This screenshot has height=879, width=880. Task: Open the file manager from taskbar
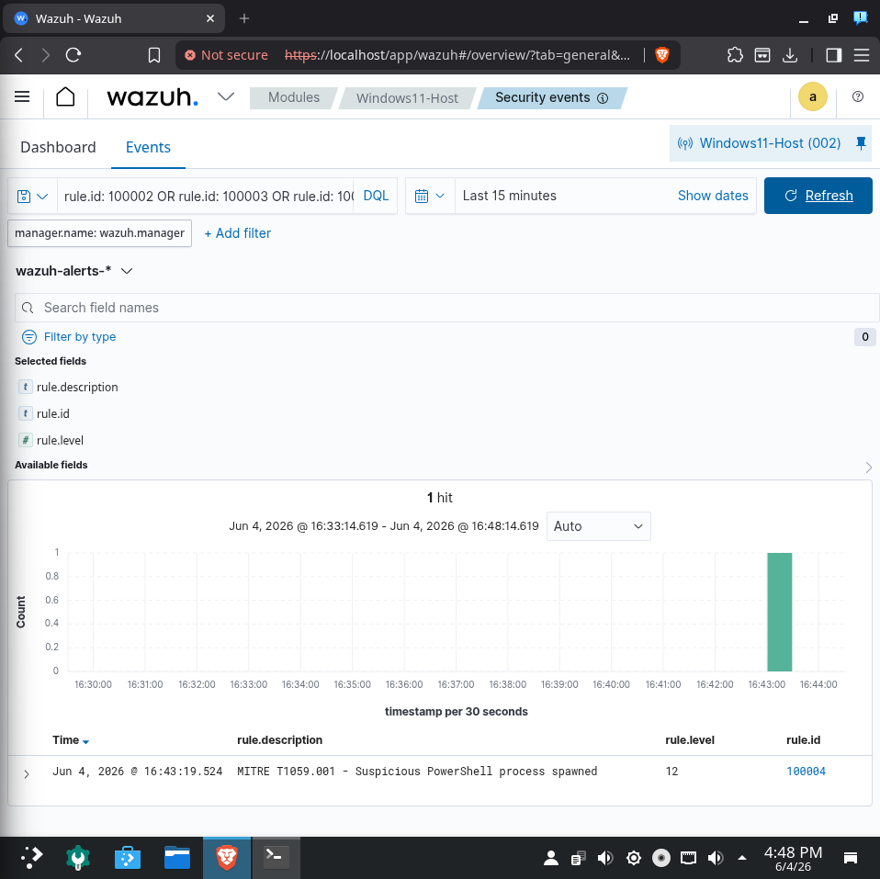click(176, 858)
